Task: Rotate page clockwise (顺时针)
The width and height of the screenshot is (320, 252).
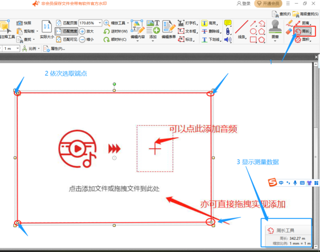Action: (x=115, y=39)
